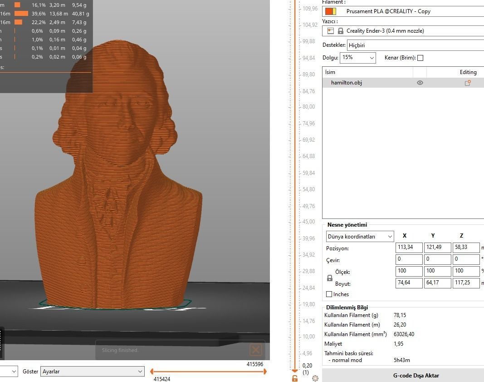Click the print time 5h43m
This screenshot has width=484, height=382.
pos(402,360)
